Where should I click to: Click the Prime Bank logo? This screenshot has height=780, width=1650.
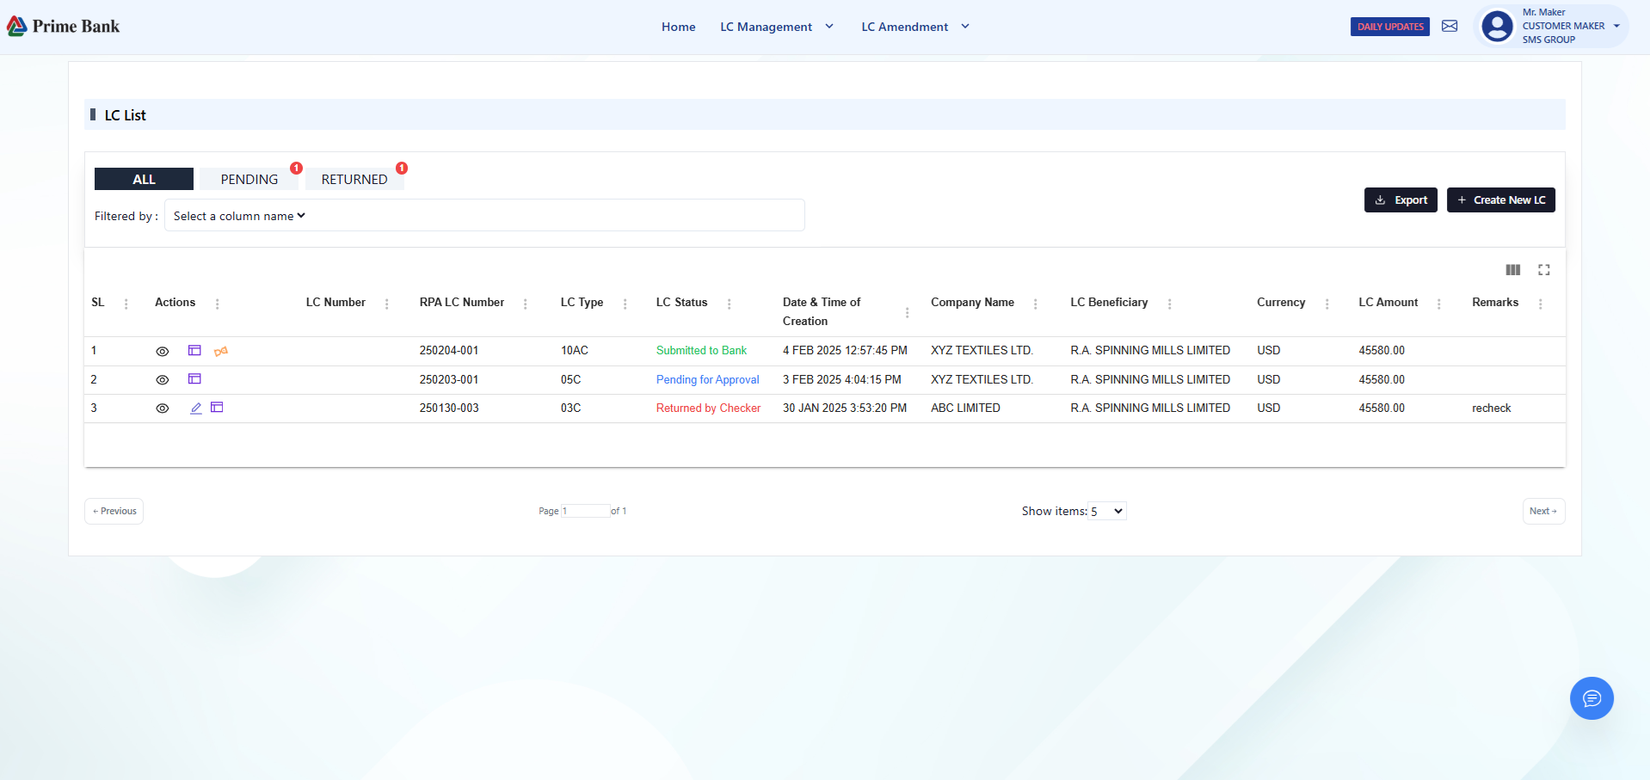pos(64,27)
